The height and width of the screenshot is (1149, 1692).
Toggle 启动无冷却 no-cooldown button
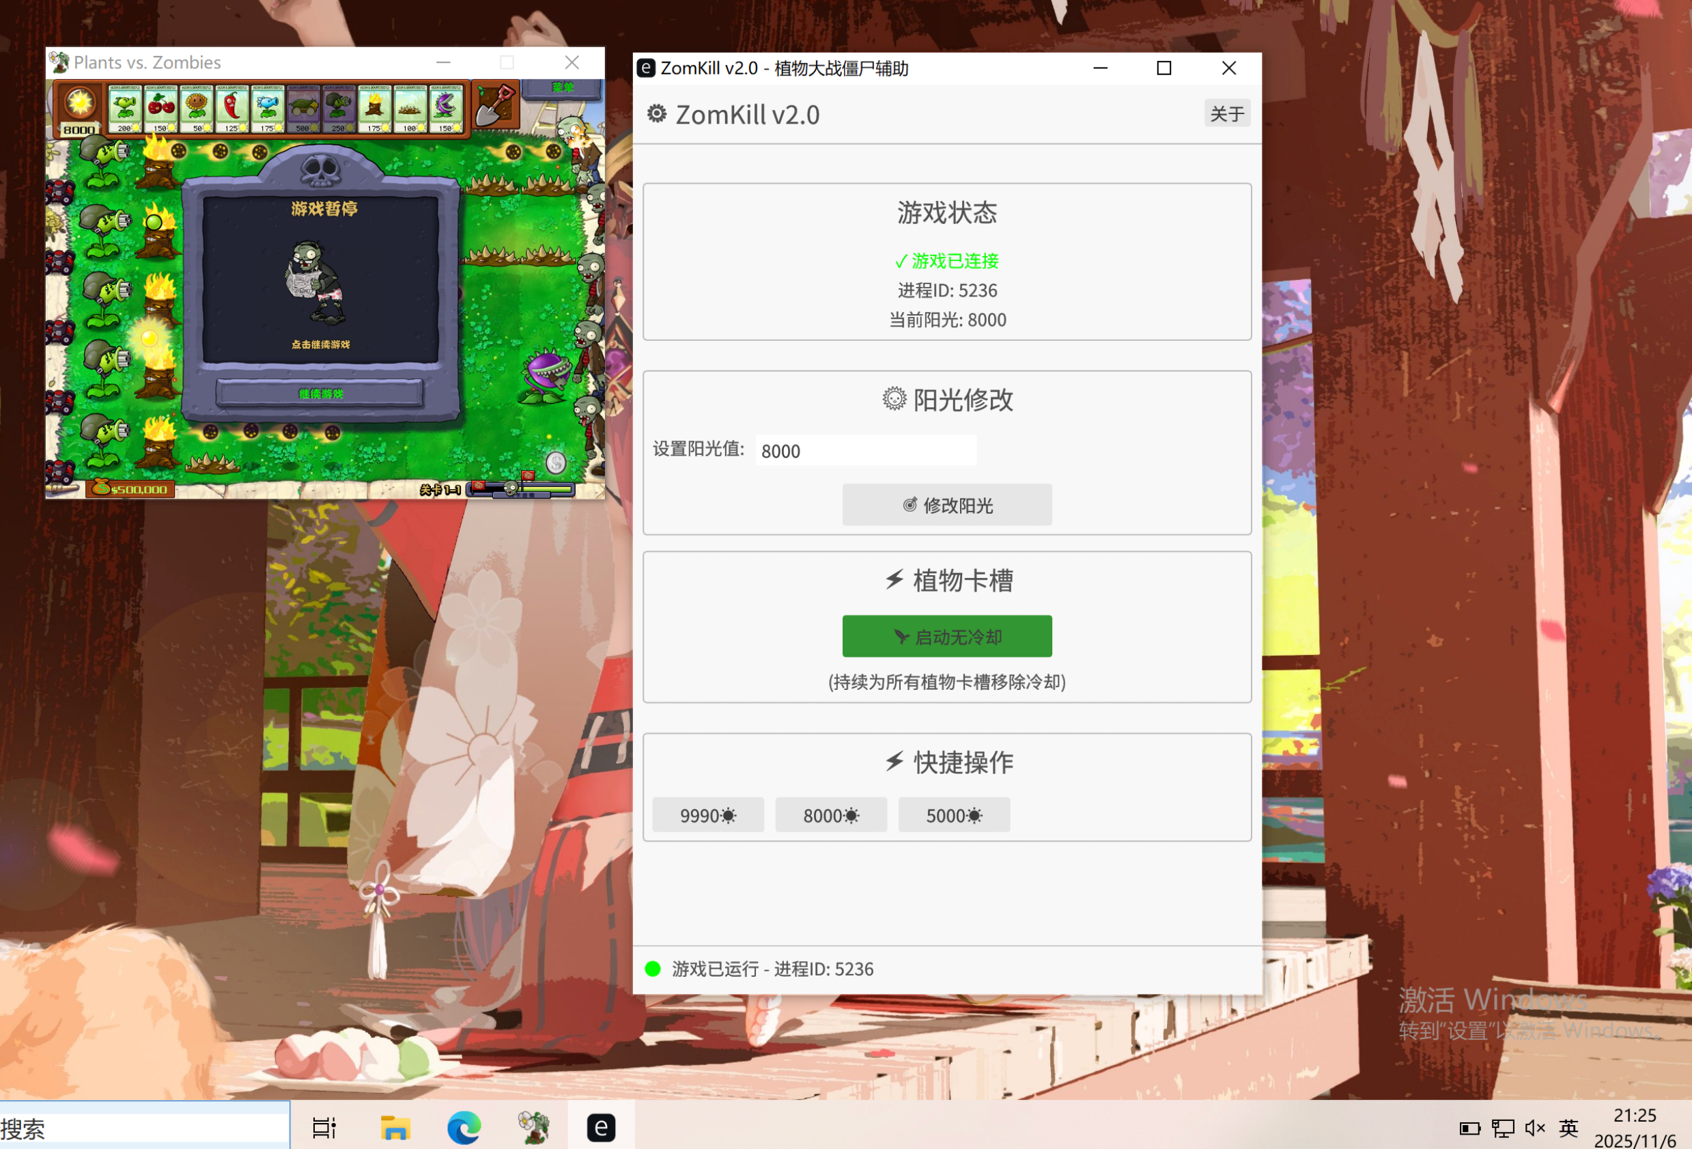pos(946,636)
